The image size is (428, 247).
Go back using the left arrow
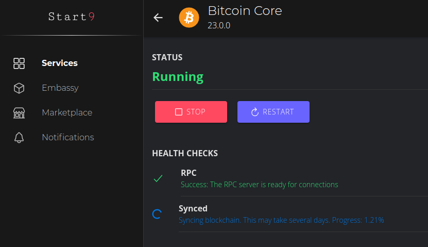(x=158, y=18)
